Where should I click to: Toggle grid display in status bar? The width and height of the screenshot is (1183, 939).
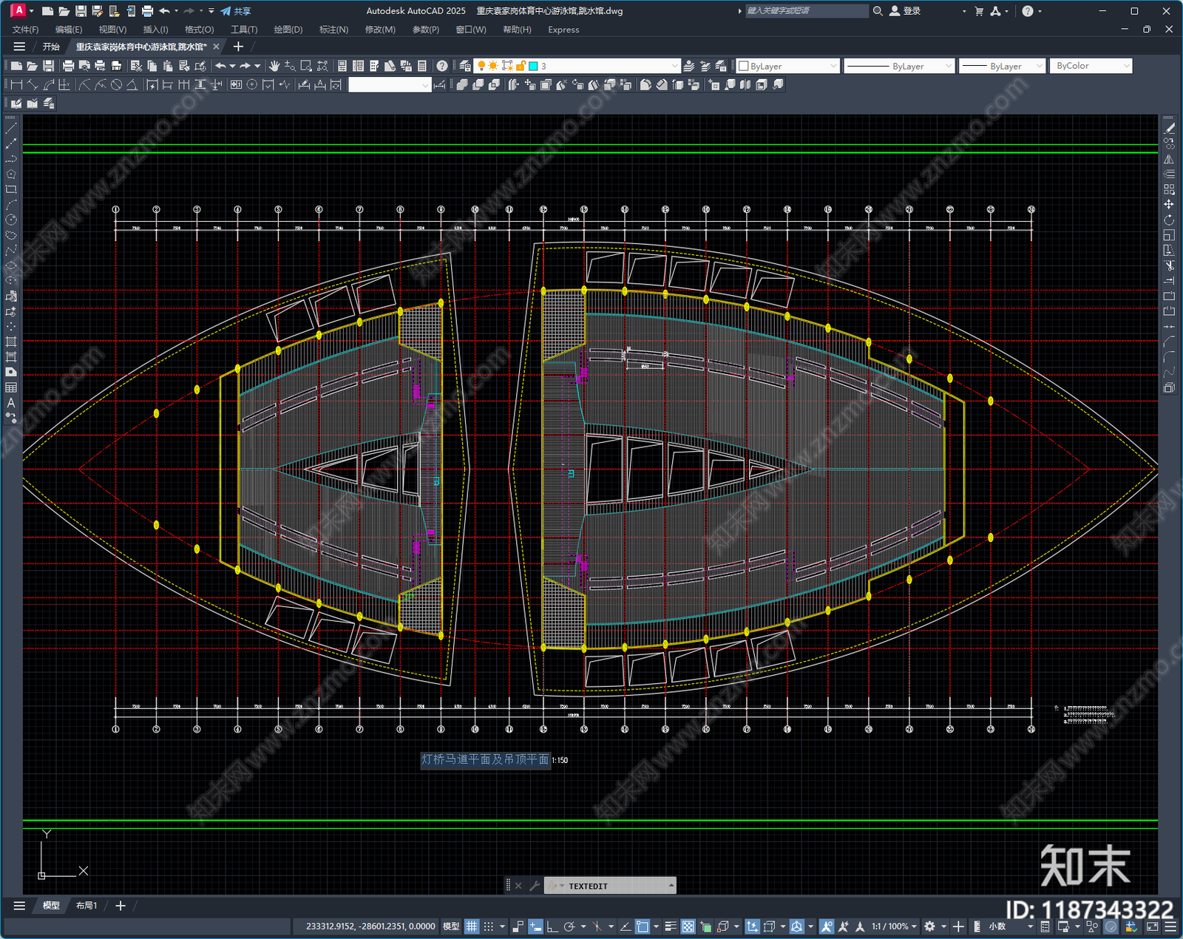(472, 926)
